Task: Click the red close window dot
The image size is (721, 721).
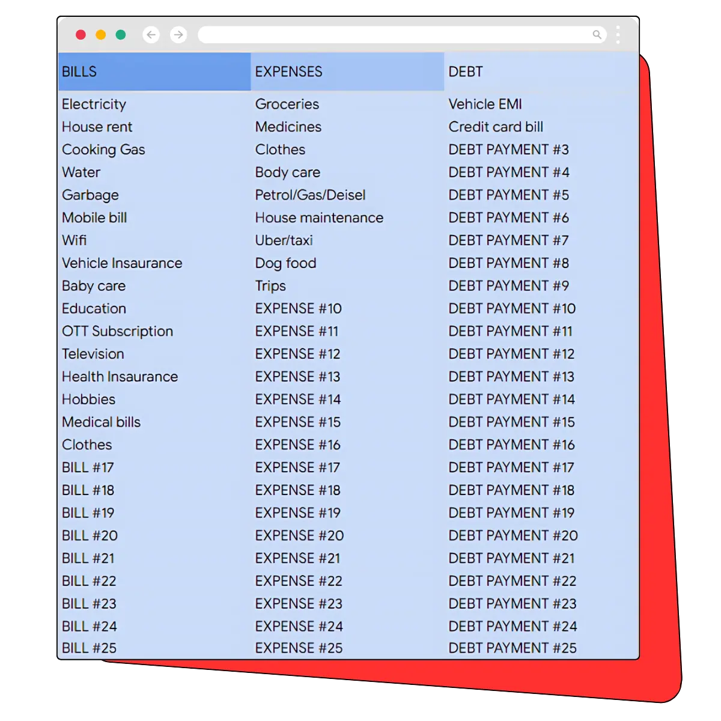Action: pyautogui.click(x=81, y=35)
